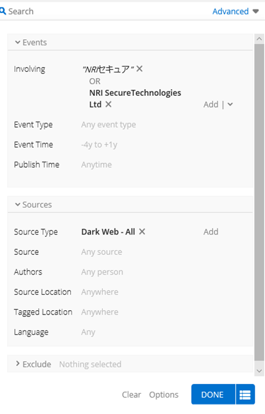Viewport: 265px width, 414px height.
Task: Remove NRI SecureTechnologies Ltd entity
Action: click(x=108, y=104)
